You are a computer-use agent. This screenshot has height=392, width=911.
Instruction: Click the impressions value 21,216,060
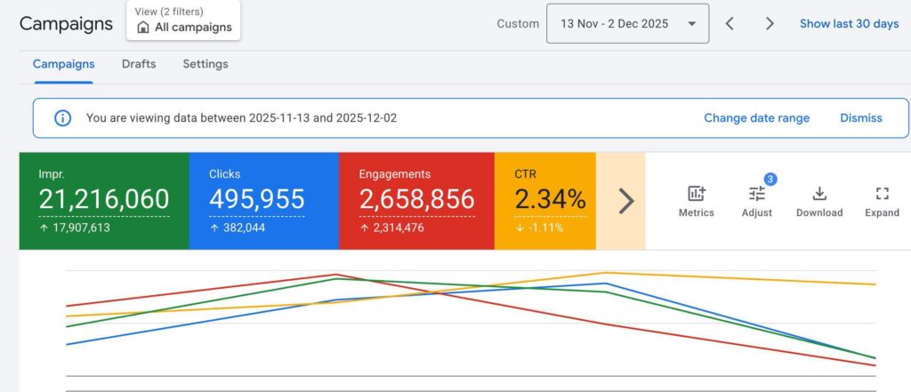point(104,199)
